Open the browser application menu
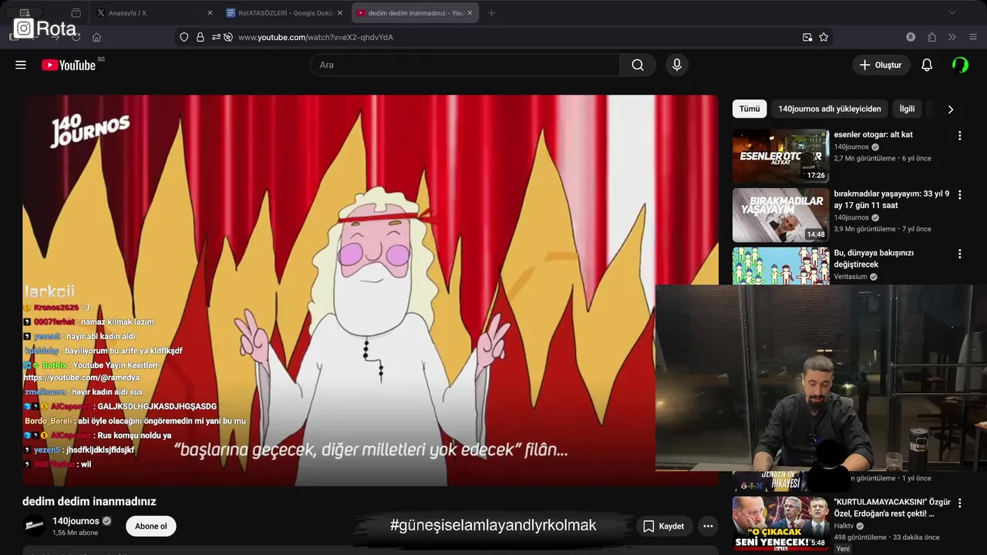 (x=973, y=37)
